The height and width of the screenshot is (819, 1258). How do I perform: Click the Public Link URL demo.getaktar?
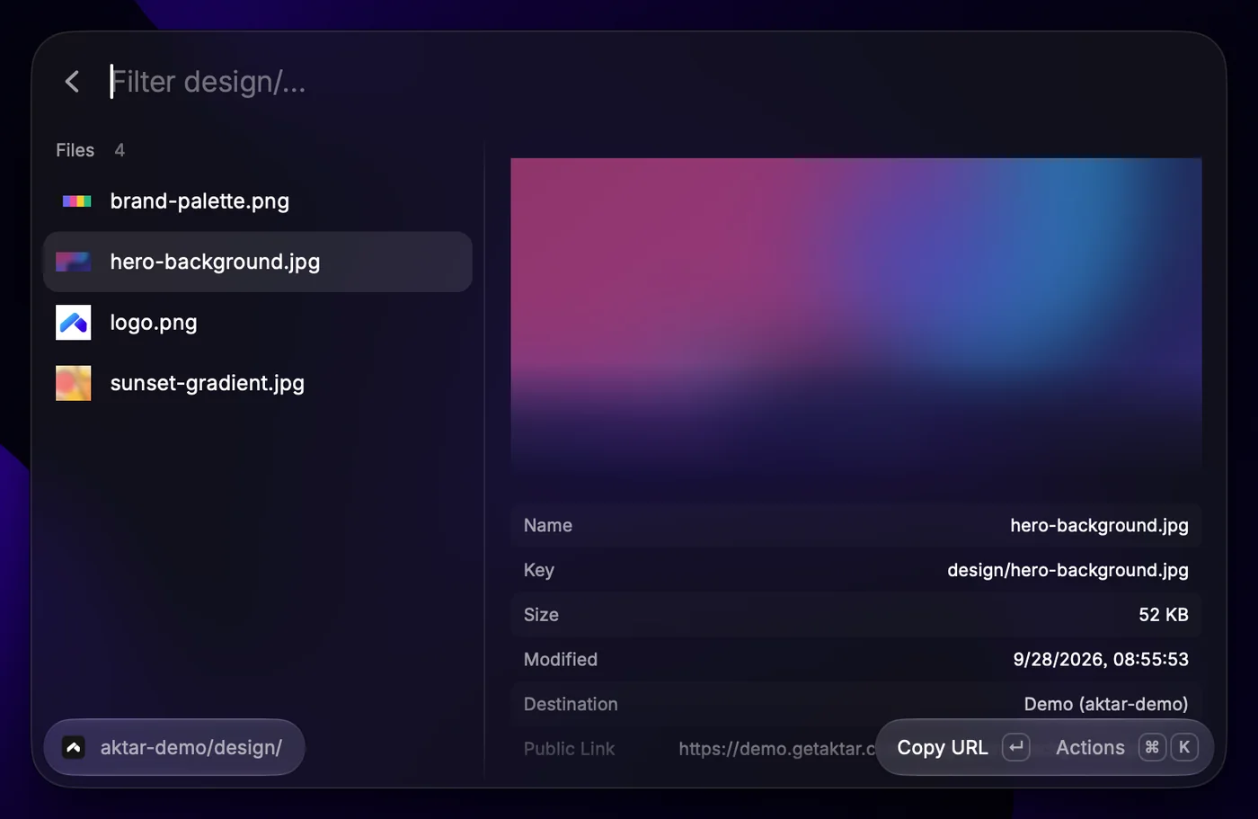click(776, 748)
